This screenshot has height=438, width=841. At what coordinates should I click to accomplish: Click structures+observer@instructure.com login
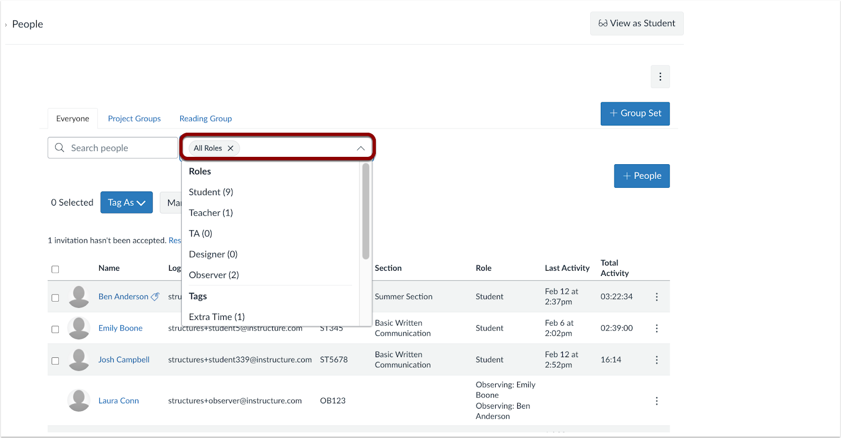(235, 400)
